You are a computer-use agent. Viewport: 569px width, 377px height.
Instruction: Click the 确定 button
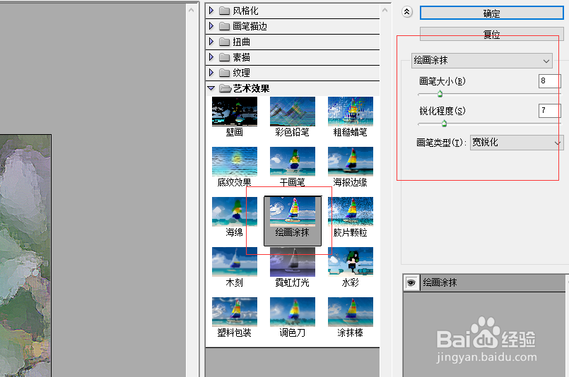492,13
